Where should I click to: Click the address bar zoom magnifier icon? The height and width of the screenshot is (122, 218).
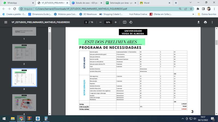point(180,9)
